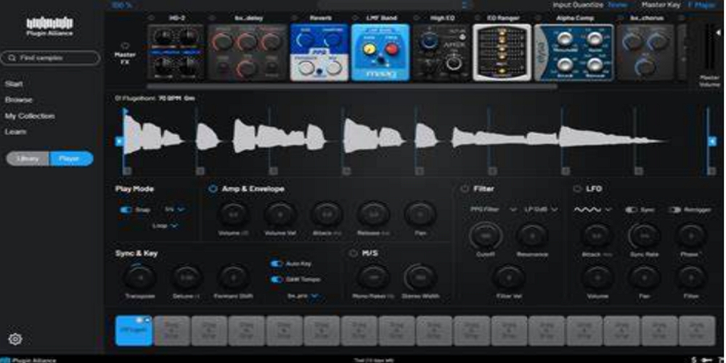The height and width of the screenshot is (363, 726).
Task: Open the Alpha Comp effect plugin
Action: (x=574, y=52)
